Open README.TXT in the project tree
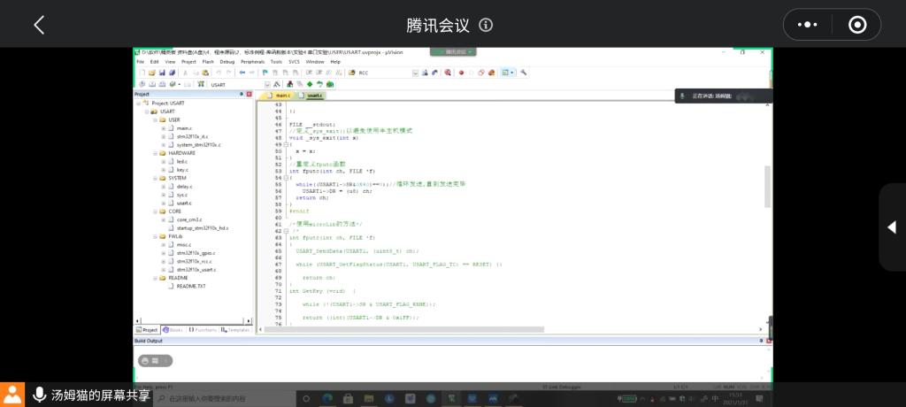 186,286
